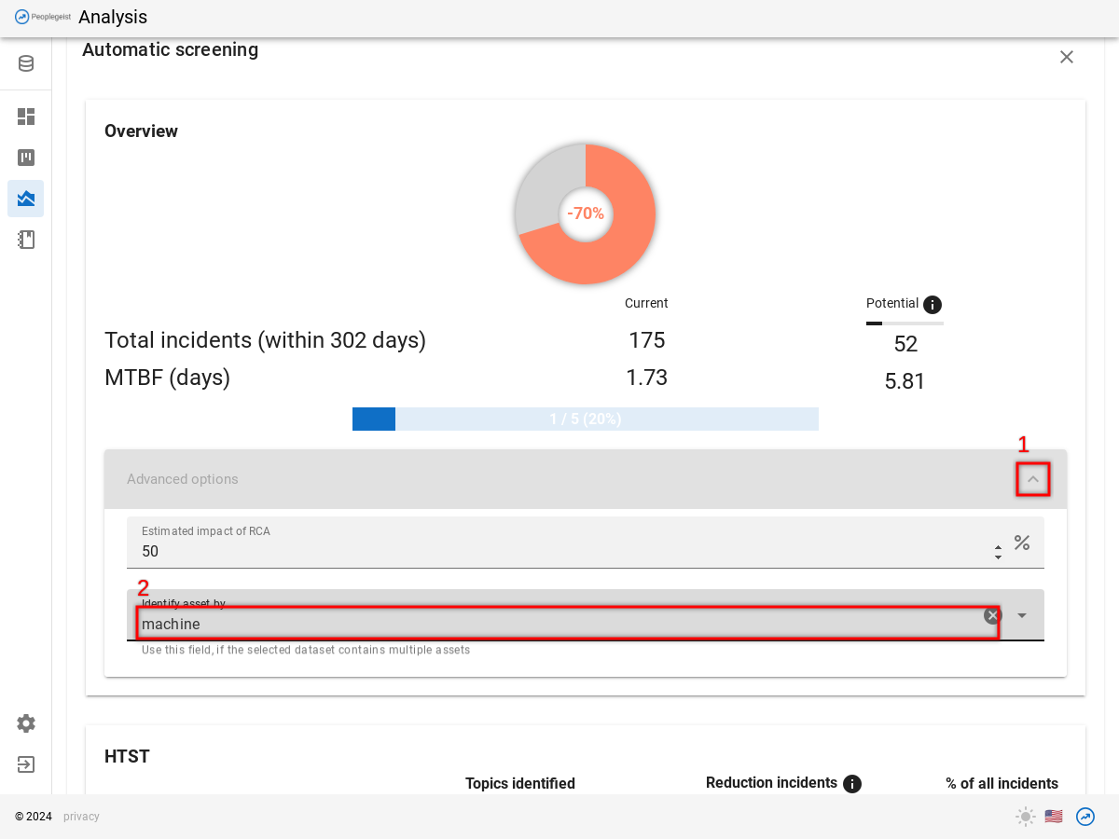The image size is (1119, 839).
Task: Click the current MTBF value 1.73
Action: click(647, 378)
